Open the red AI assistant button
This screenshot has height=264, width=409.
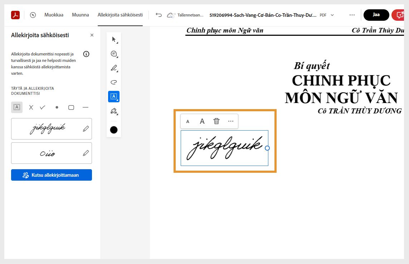coord(399,15)
